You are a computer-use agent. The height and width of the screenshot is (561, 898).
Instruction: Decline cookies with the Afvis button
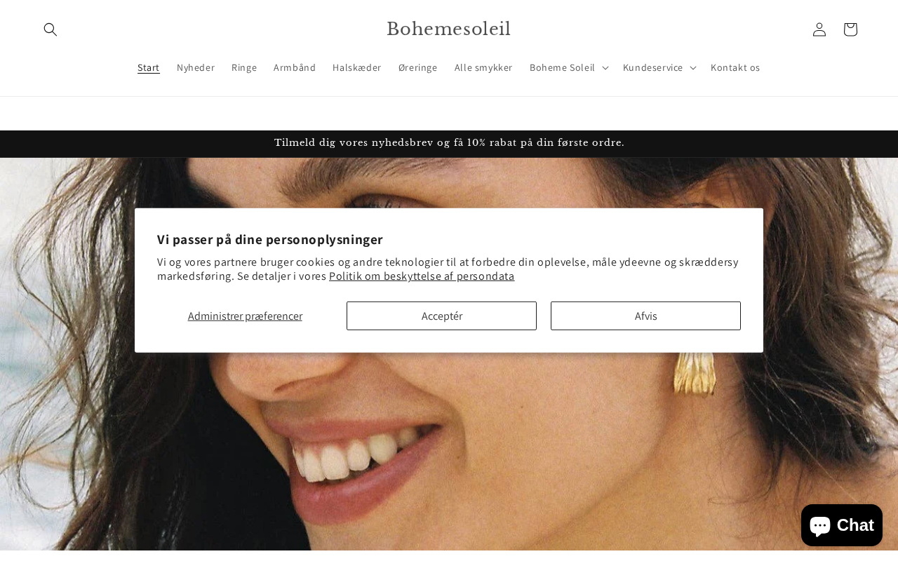click(645, 316)
